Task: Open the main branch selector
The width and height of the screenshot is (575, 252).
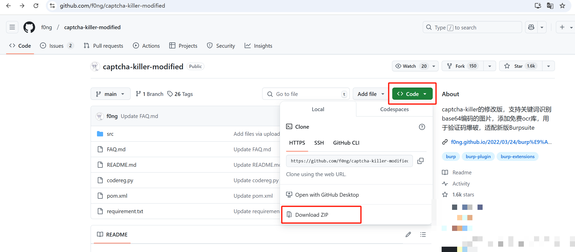Action: 110,94
